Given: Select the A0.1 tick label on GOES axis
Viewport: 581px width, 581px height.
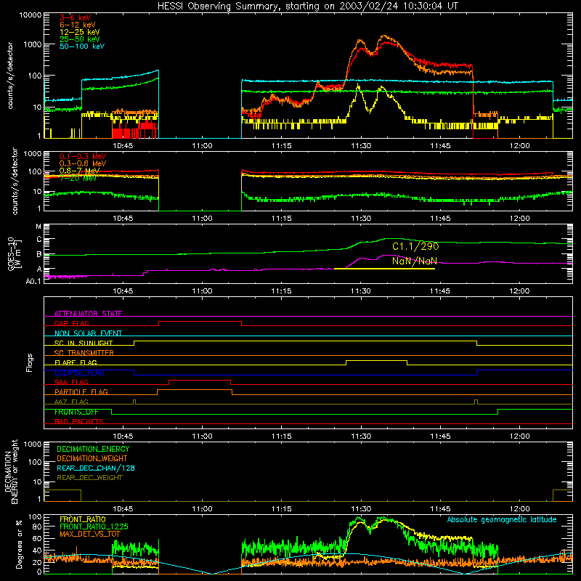Looking at the screenshot, I should pos(33,282).
